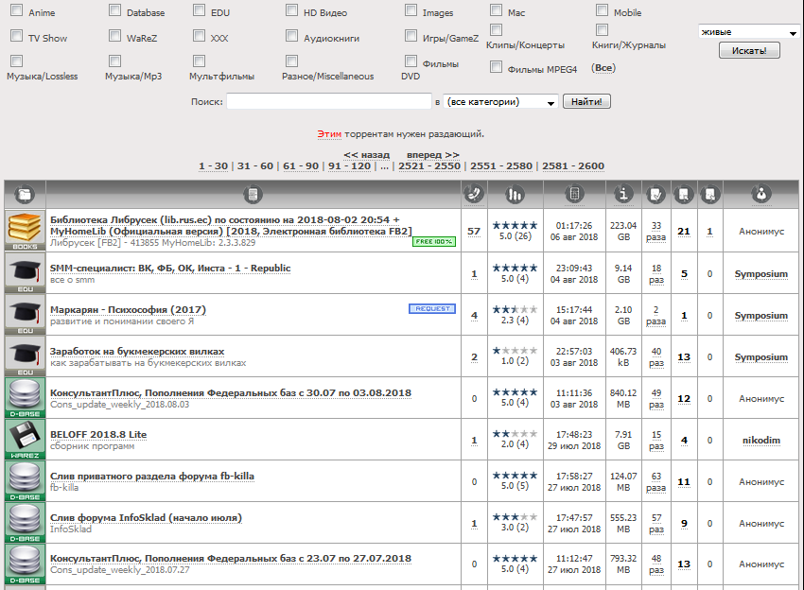The image size is (804, 590).
Task: Sort by rating column header icon
Action: (x=516, y=195)
